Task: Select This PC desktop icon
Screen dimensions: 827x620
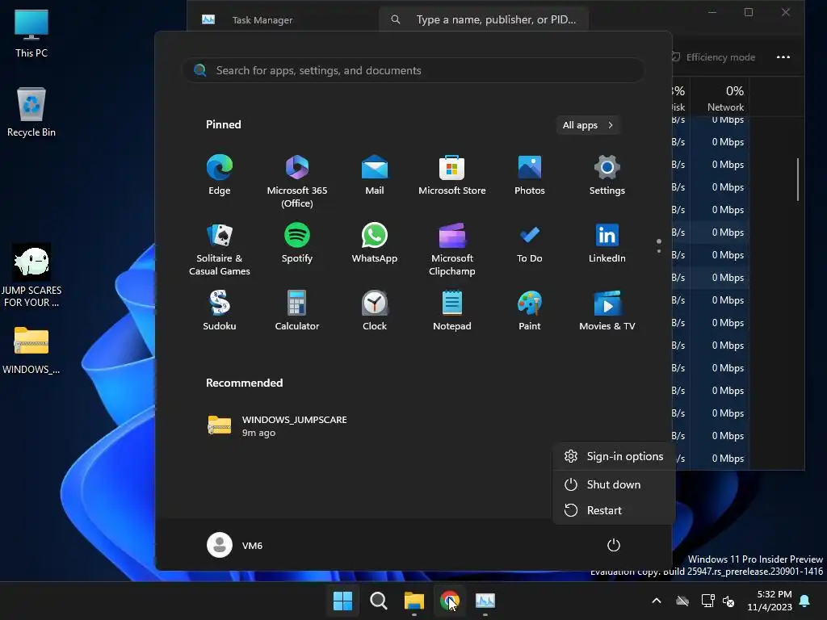Action: 31,34
